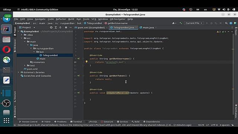The image size is (238, 134).
Task: Open the Problems tool window
Action: tap(60, 122)
